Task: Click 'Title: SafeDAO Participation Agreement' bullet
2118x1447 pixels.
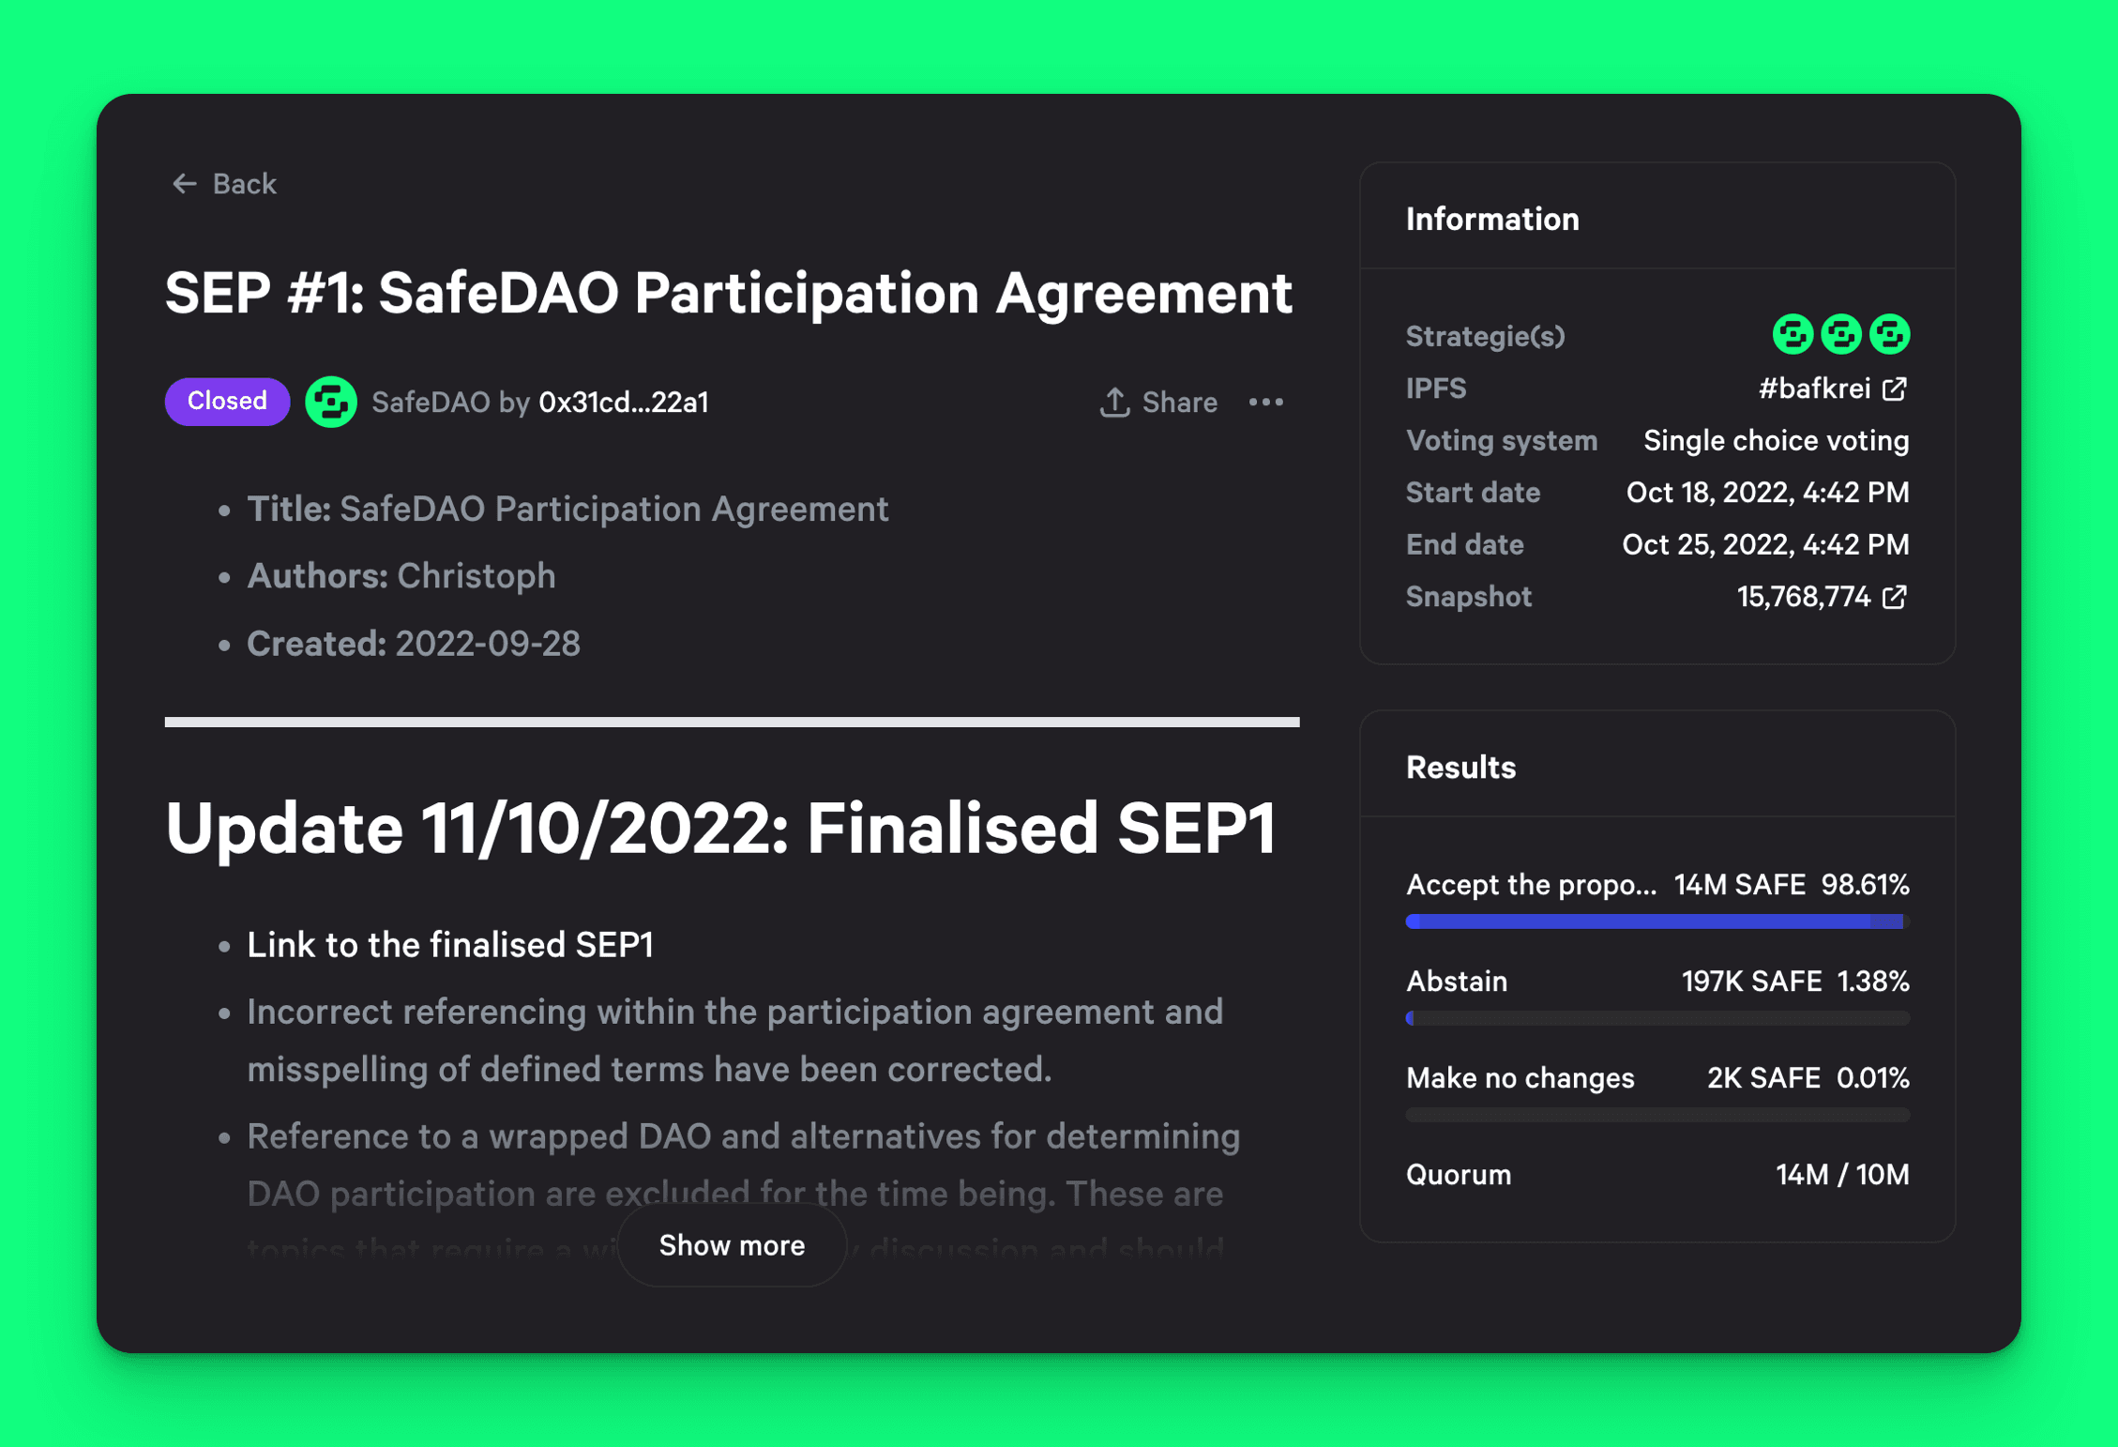Action: 567,509
